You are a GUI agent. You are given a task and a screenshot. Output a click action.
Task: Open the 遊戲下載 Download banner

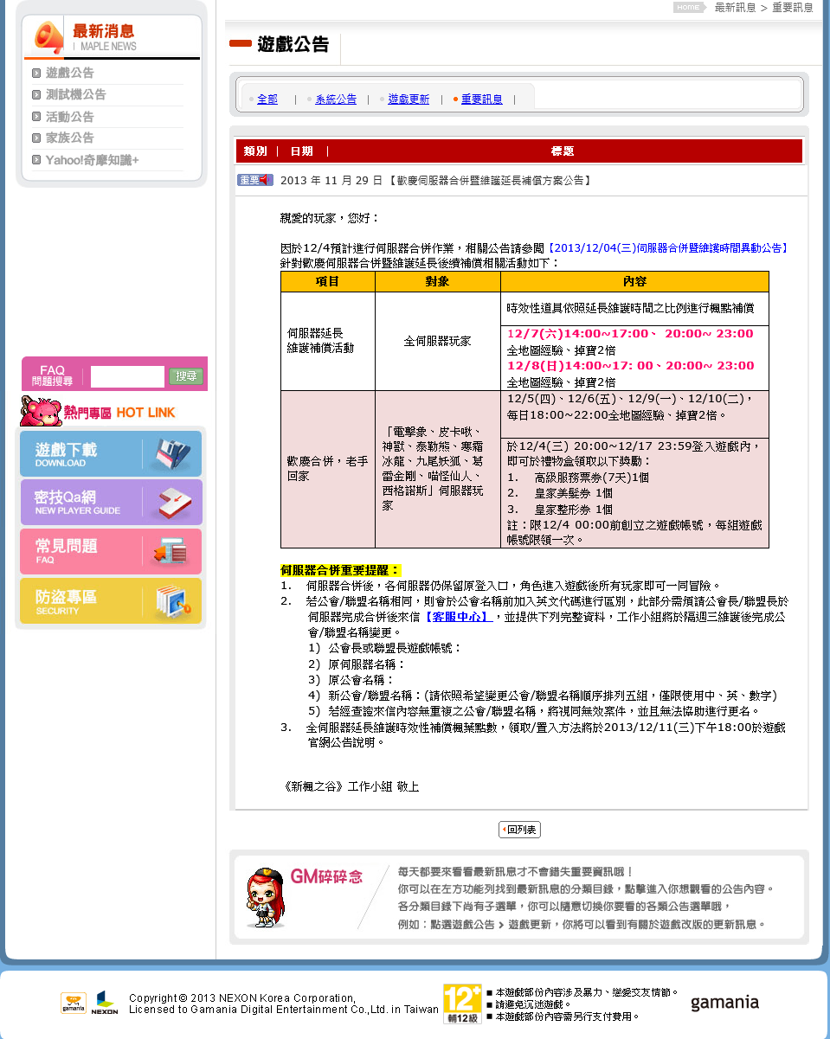coord(111,454)
